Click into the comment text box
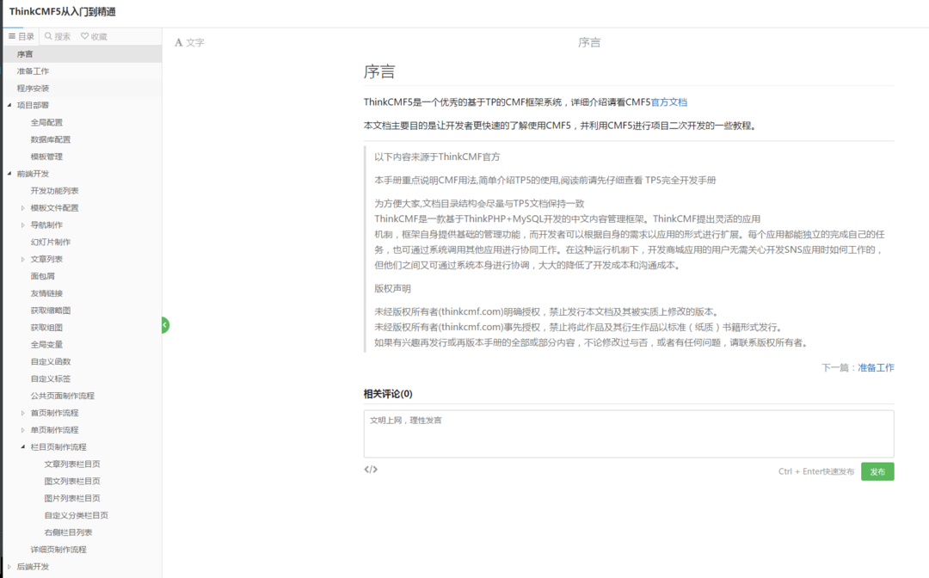This screenshot has height=578, width=929. (628, 433)
